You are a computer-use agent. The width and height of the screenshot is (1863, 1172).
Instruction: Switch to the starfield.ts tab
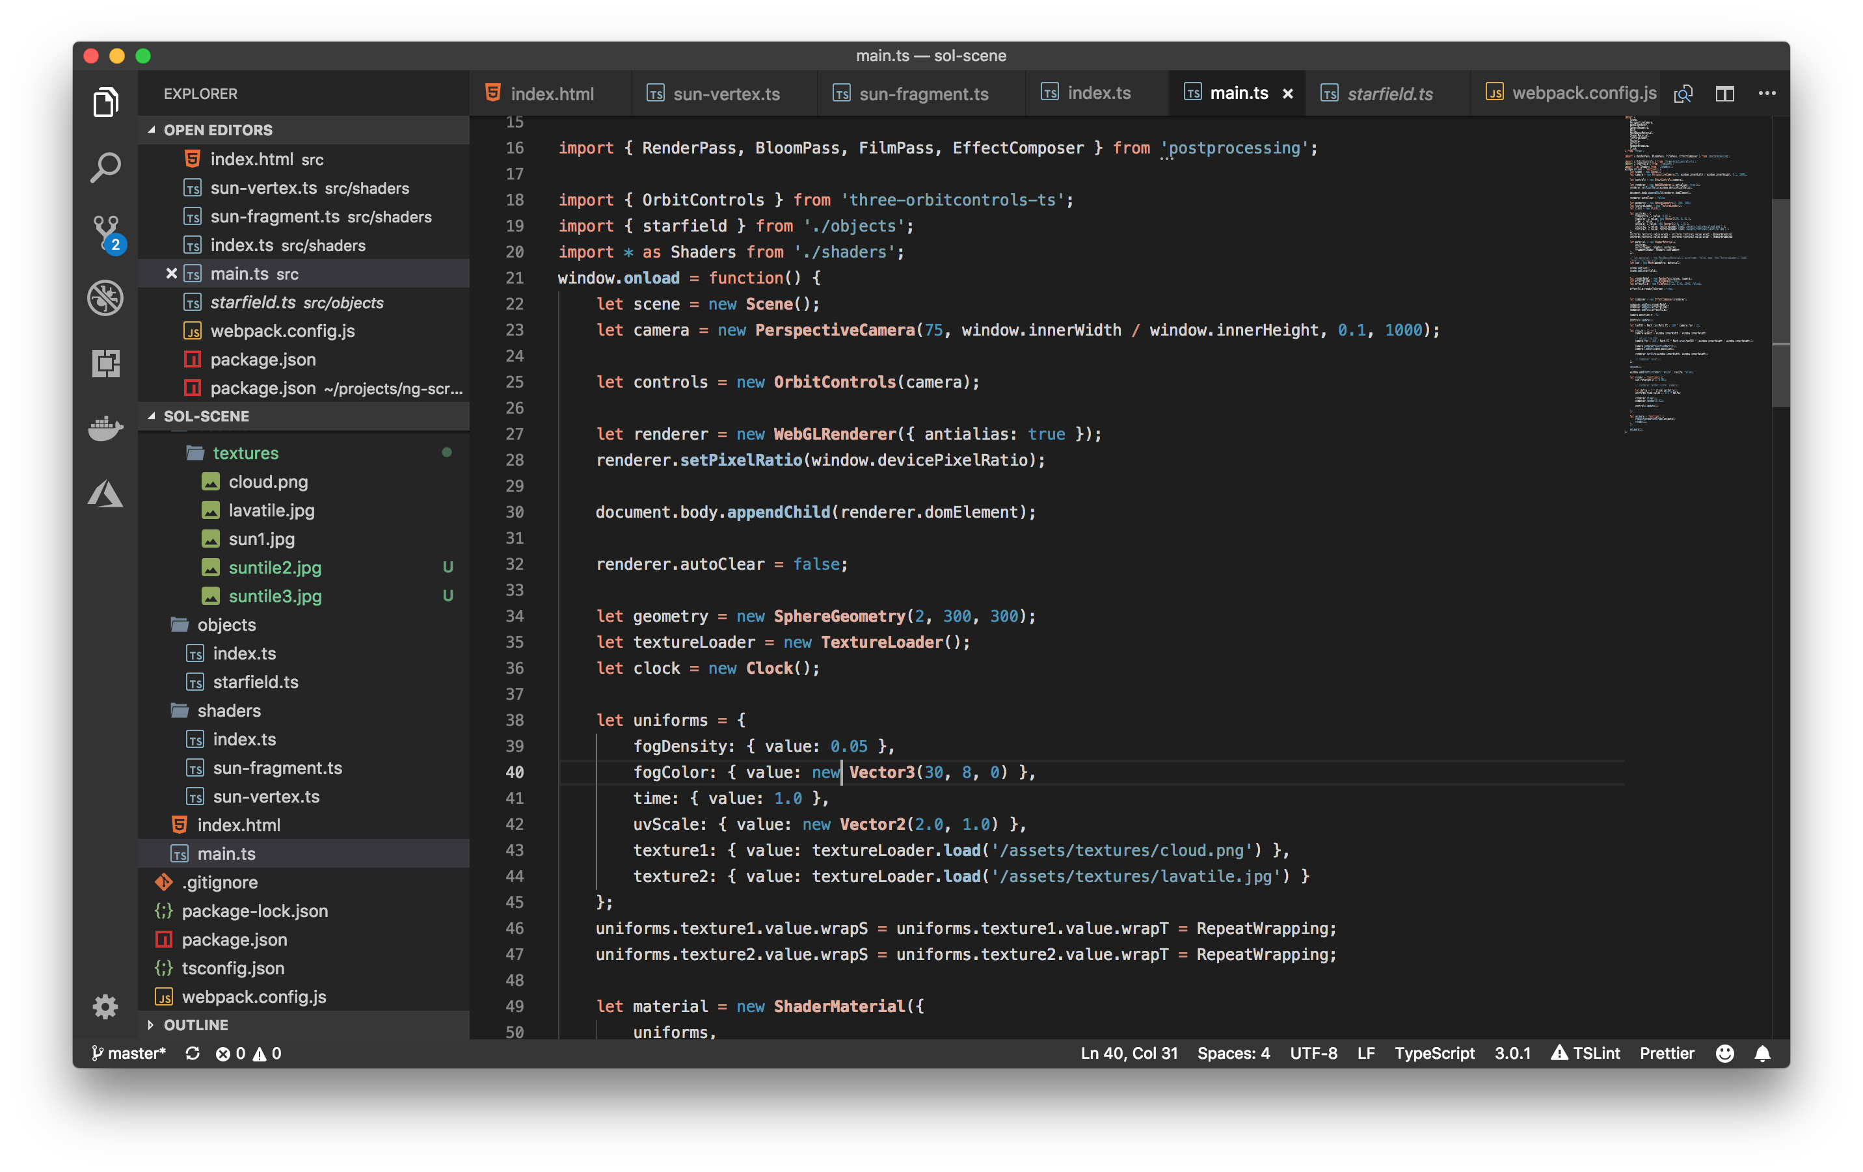(1389, 94)
